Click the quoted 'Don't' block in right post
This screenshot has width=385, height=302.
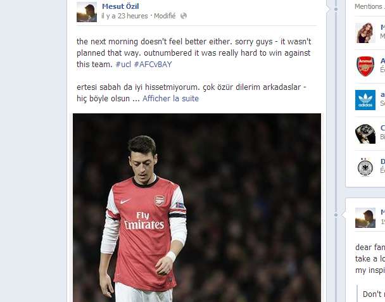coord(373,294)
